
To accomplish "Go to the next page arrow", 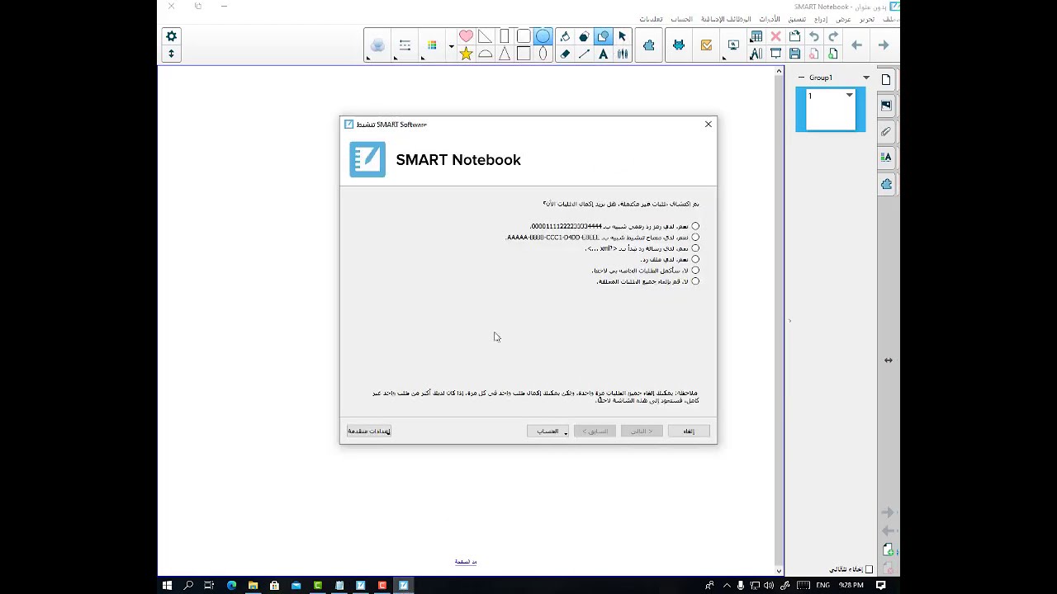I will coord(884,45).
